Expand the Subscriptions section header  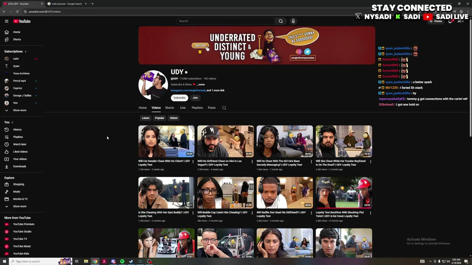point(15,52)
